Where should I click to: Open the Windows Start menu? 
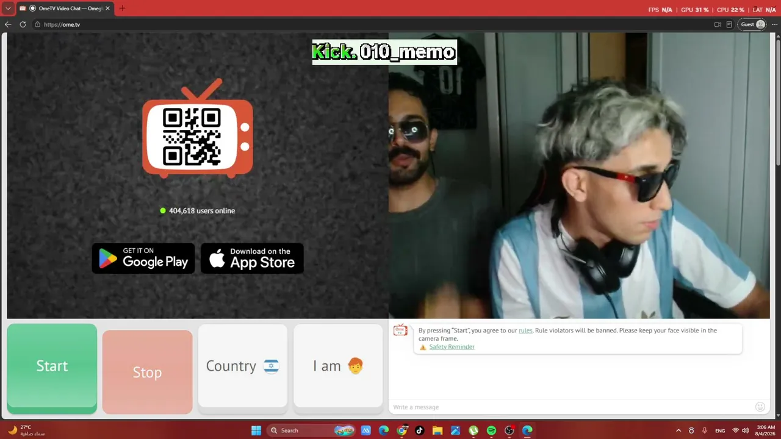coord(256,430)
